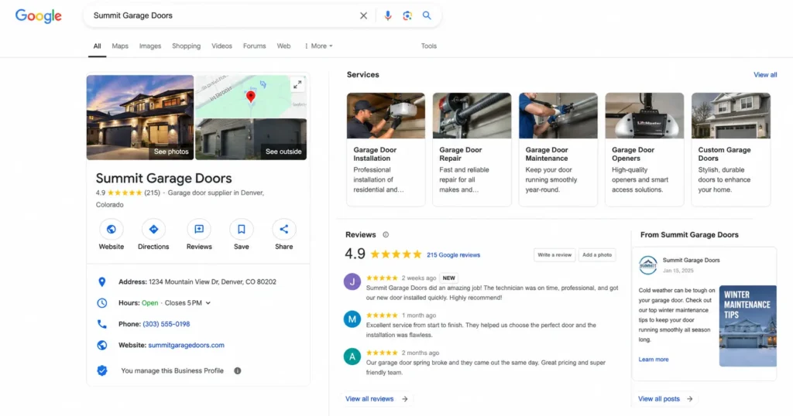Open Reviews action icon under business name

[199, 229]
